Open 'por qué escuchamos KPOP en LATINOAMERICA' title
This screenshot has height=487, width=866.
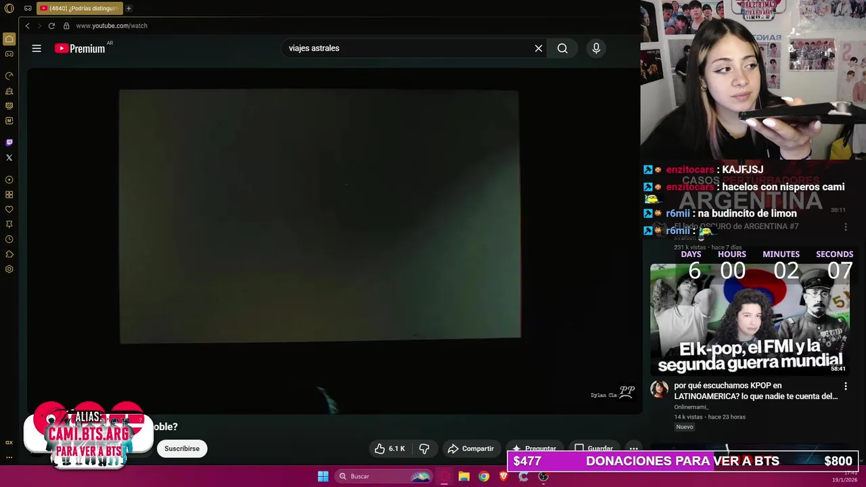coord(756,391)
